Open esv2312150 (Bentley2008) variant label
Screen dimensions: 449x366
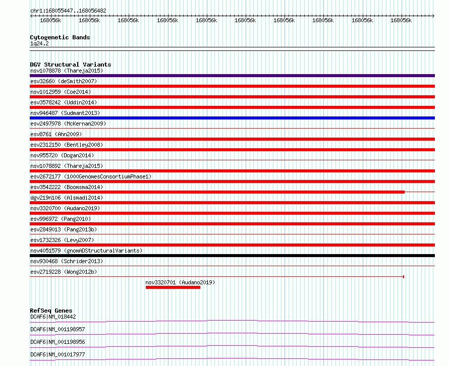(67, 145)
